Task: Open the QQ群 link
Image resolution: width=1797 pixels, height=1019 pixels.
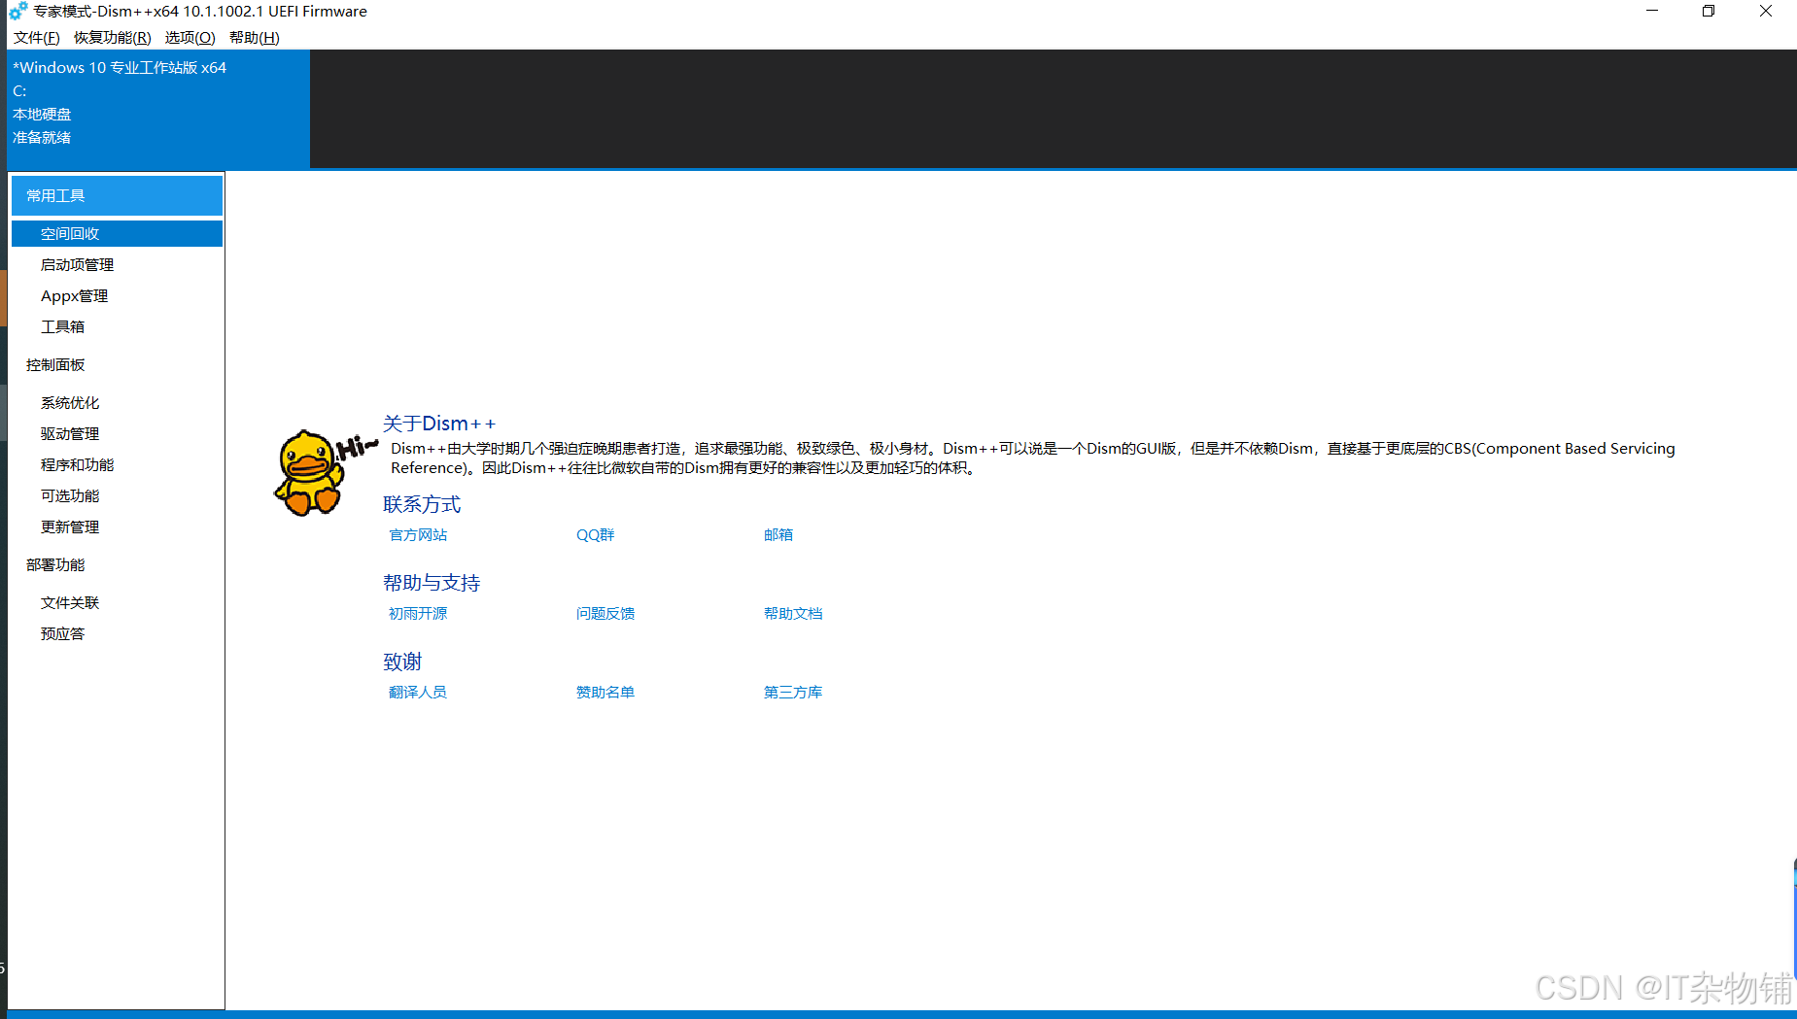Action: (x=595, y=535)
